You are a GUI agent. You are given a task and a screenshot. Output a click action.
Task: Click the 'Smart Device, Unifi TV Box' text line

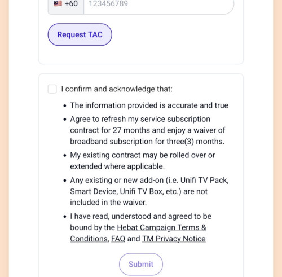[x=139, y=191]
